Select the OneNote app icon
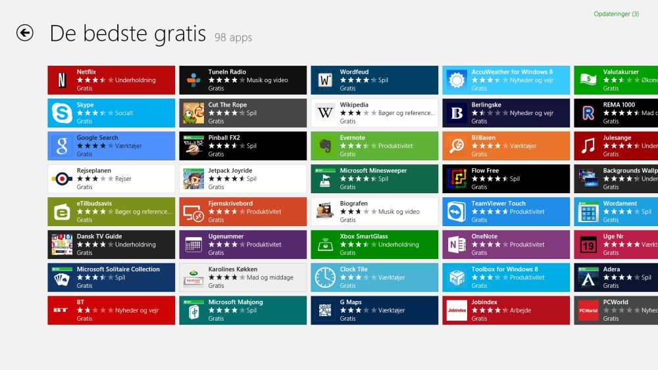The height and width of the screenshot is (370, 658). coord(457,244)
